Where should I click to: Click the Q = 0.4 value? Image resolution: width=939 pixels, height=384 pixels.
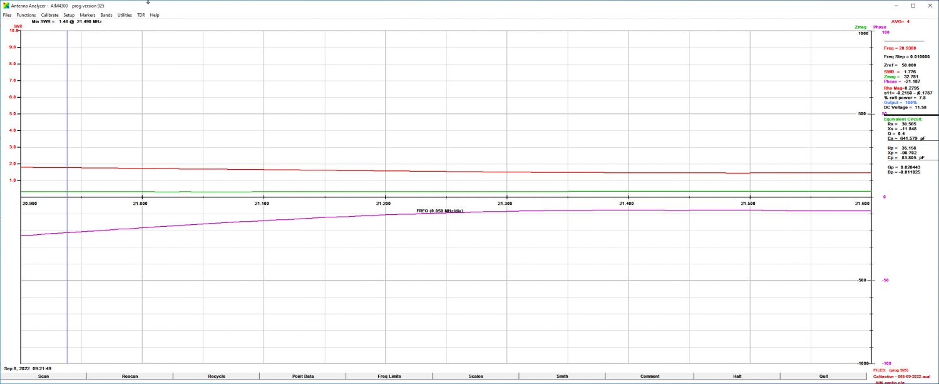896,133
